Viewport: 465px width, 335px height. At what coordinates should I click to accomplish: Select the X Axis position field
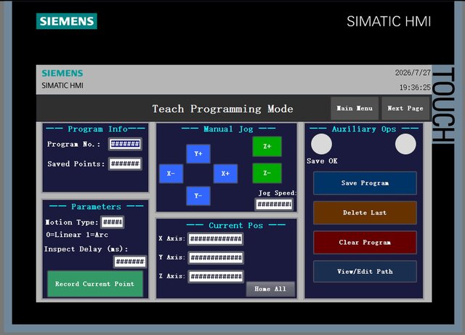(x=216, y=239)
